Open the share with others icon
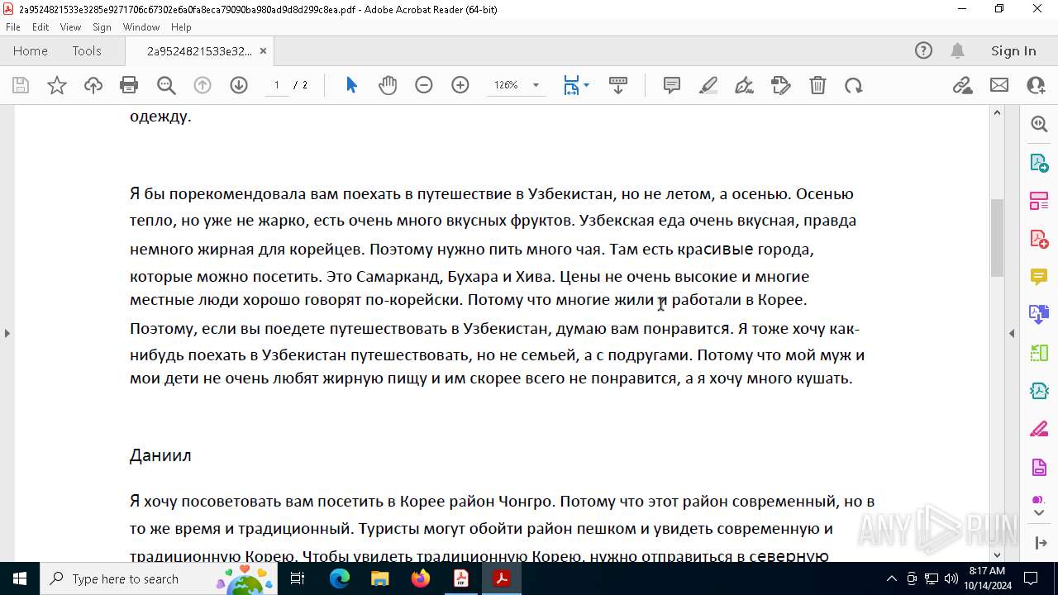Image resolution: width=1058 pixels, height=595 pixels. tap(1036, 85)
